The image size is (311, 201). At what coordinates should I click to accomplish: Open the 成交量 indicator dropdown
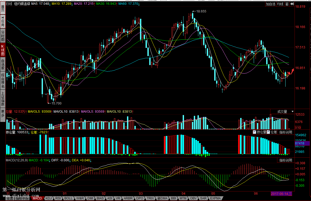[x=293, y=112]
